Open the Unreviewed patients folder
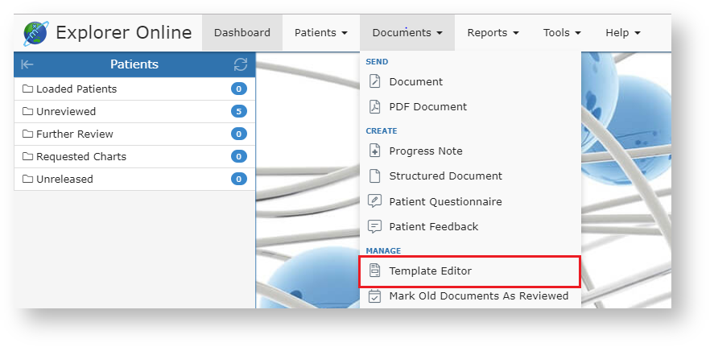Viewport: 710px width, 347px height. (x=66, y=111)
